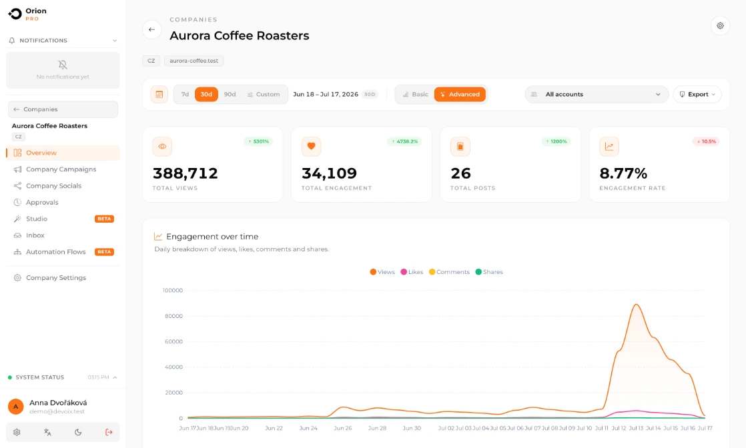Open Company Campaigns page
Viewport: 746px width, 448px height.
[63, 169]
